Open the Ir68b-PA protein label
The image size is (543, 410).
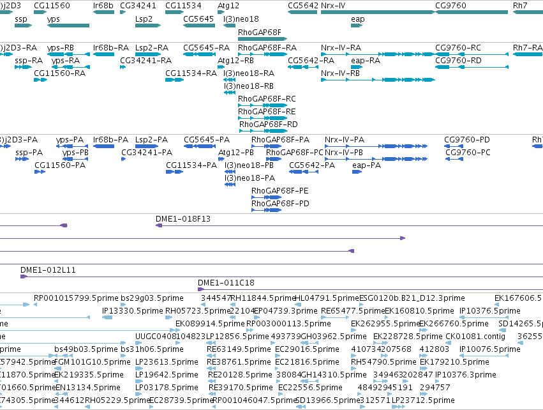[110, 140]
